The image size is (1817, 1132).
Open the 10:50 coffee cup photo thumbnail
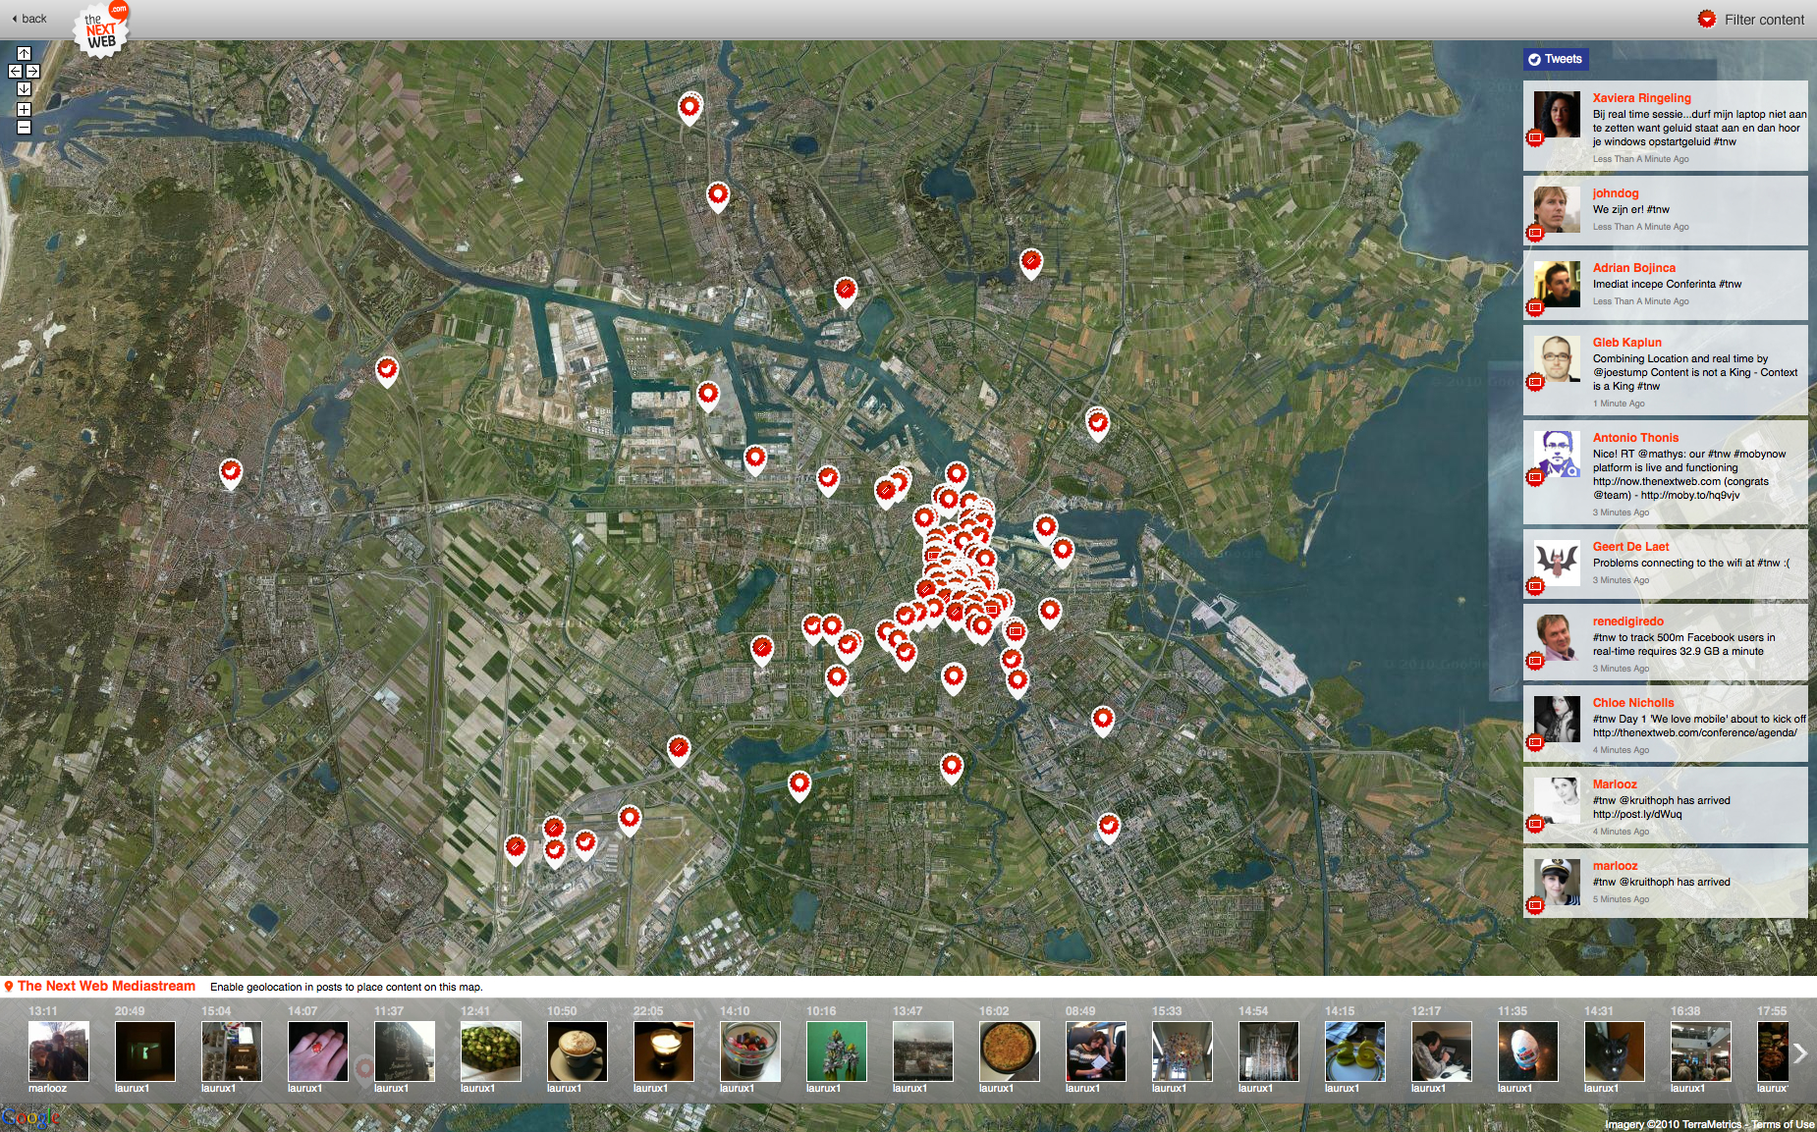click(x=577, y=1051)
